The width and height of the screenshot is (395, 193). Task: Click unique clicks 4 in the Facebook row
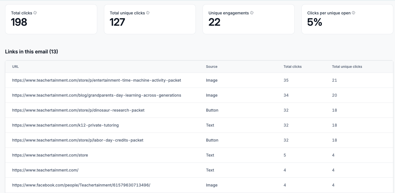click(x=333, y=185)
